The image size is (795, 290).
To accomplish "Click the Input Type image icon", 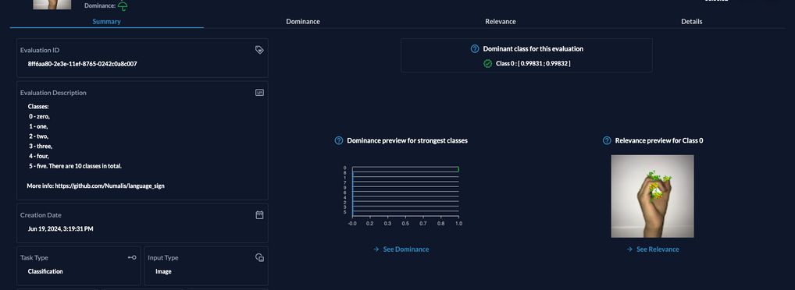I will click(x=259, y=257).
